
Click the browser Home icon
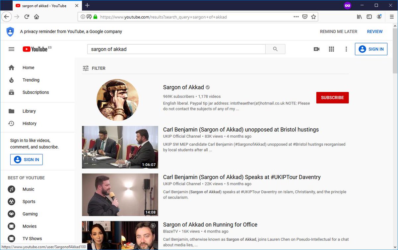click(36, 17)
